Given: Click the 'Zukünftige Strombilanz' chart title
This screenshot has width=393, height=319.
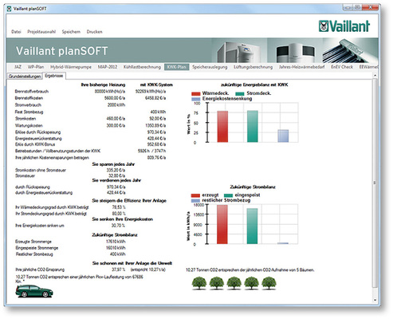Looking at the screenshot, I should [253, 187].
